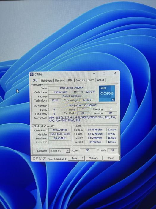Click the Cores value 5P
156x209 pixels.
(88, 150)
